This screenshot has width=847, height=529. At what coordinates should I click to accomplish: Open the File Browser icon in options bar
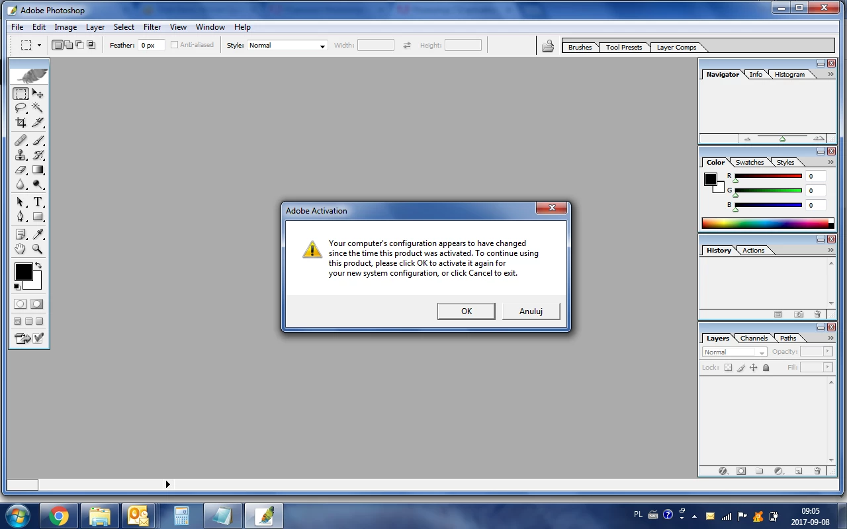548,46
